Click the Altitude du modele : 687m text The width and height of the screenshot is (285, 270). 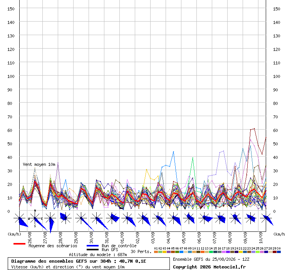[x=98, y=255]
